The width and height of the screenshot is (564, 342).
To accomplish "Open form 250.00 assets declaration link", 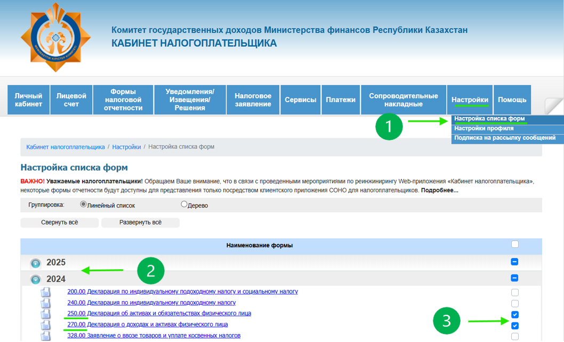I will pos(159,313).
